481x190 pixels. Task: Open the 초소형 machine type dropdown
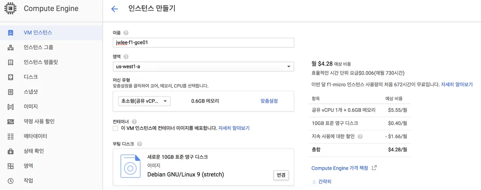(144, 101)
